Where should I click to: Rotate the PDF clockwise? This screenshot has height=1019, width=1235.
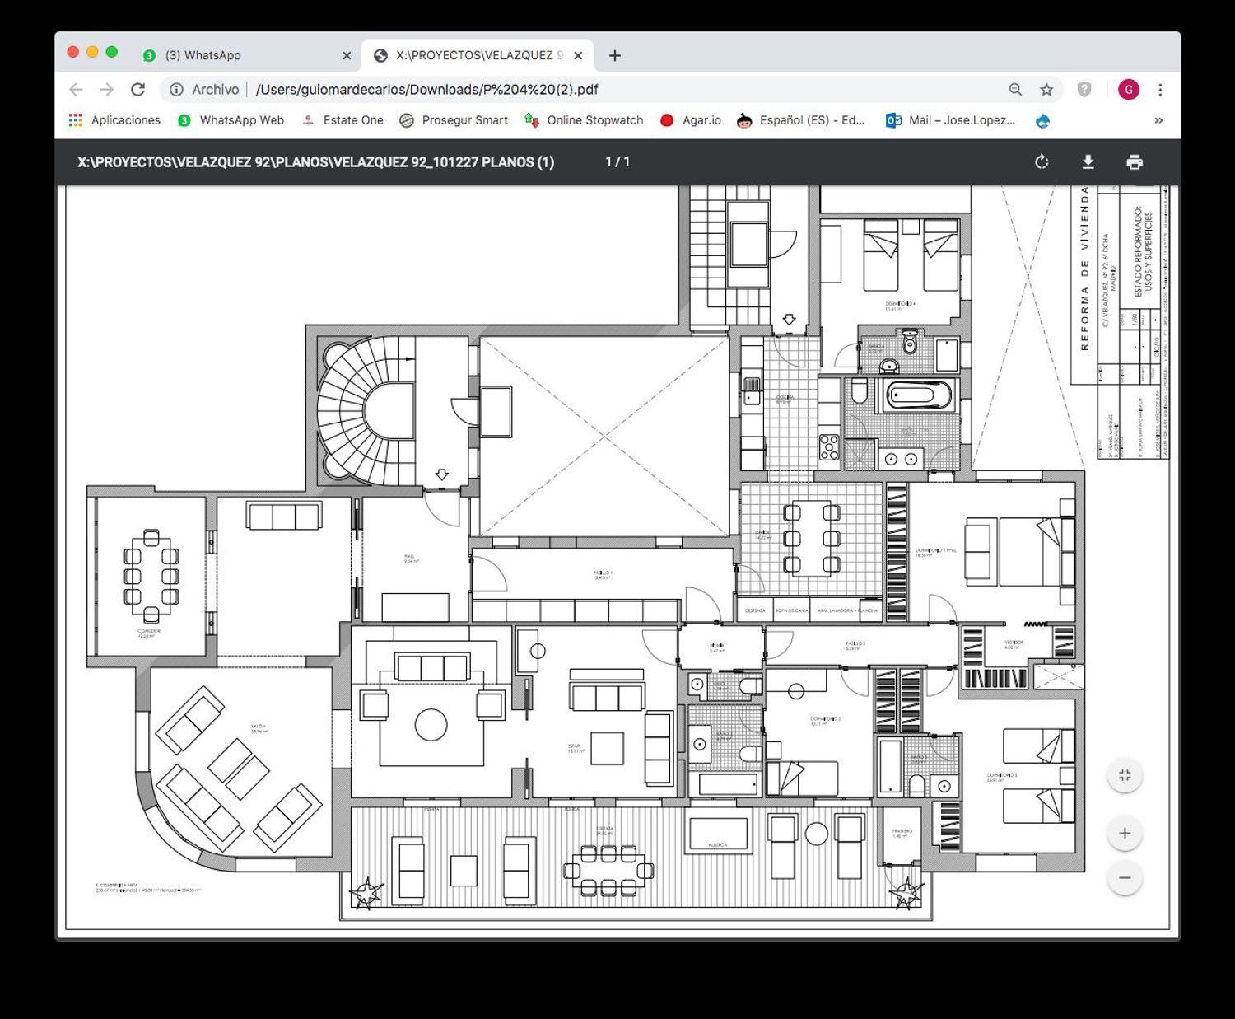1042,162
